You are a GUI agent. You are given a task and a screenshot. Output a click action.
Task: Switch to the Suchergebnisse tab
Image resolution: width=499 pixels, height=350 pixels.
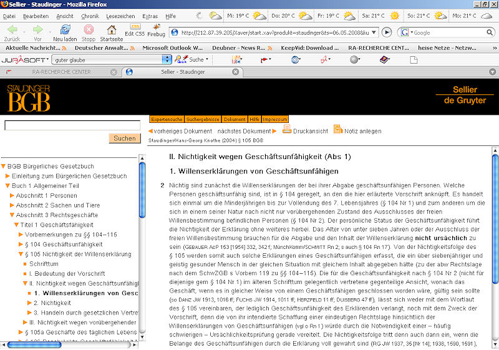203,119
